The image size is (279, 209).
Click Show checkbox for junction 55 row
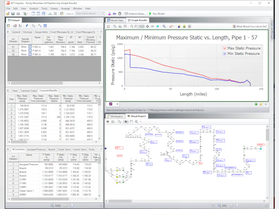click(30, 54)
